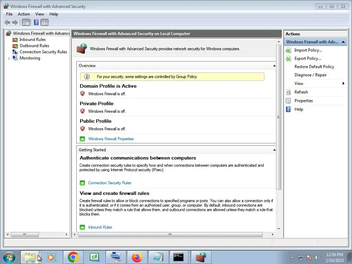This screenshot has width=352, height=264.
Task: Click the center pane scroll-up arrow
Action: (278, 42)
